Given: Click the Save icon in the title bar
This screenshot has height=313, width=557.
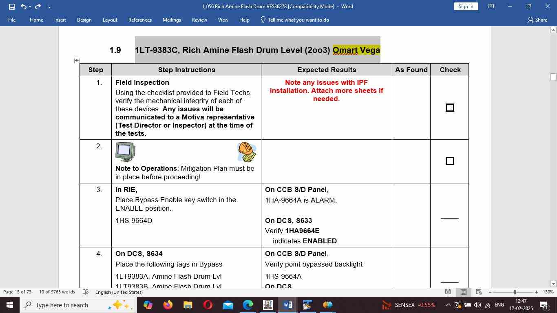Looking at the screenshot, I should click(x=11, y=7).
